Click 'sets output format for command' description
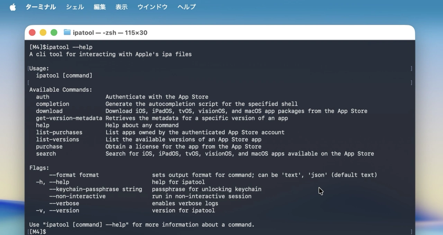This screenshot has height=235, width=443. [264, 175]
